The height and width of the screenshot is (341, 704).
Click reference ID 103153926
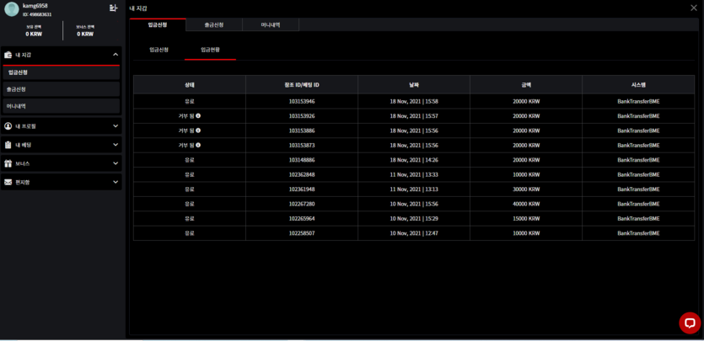pyautogui.click(x=302, y=116)
